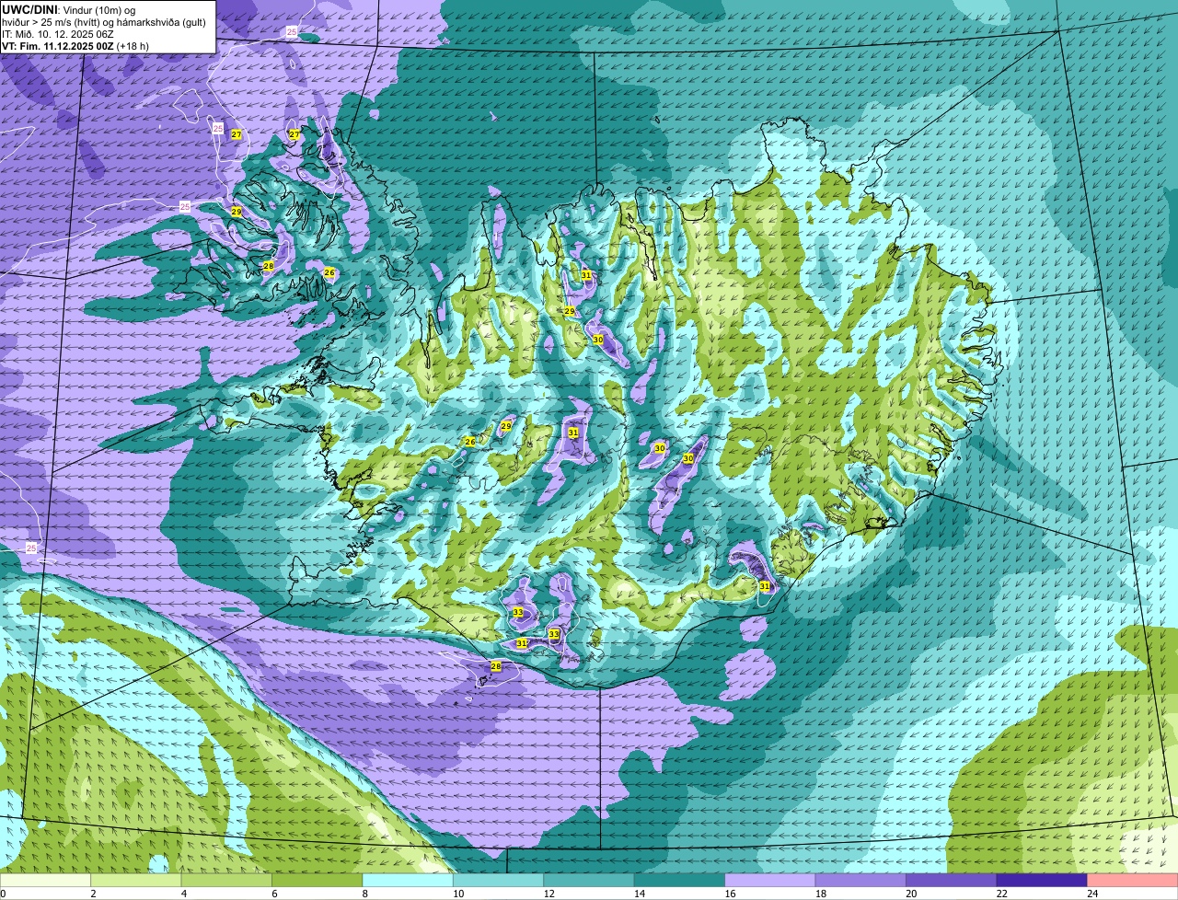The width and height of the screenshot is (1178, 900).
Task: Click the above-24 m/s pink legend swatch
Action: (x=1132, y=881)
